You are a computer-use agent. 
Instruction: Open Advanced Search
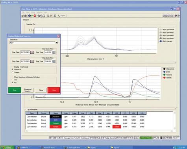(x=28, y=90)
